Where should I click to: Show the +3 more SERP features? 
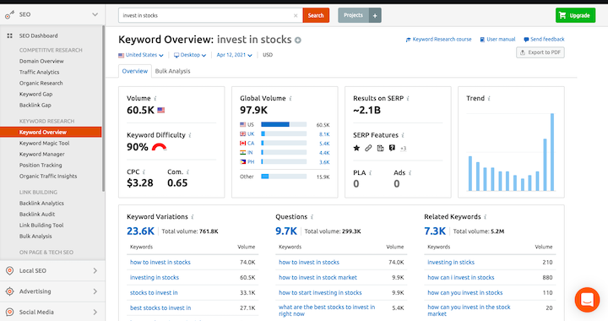pos(404,148)
